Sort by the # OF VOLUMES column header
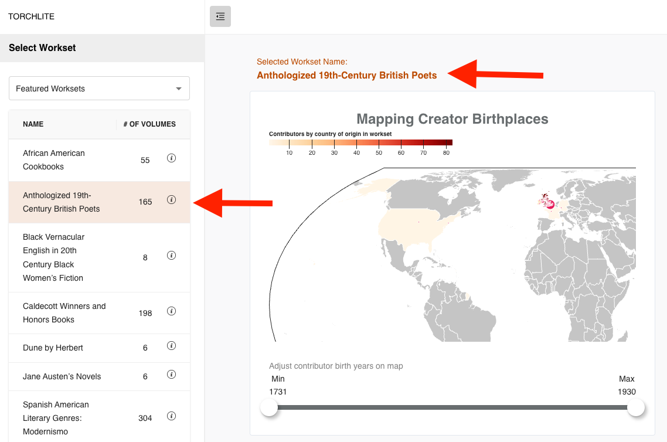This screenshot has width=667, height=442. 149,124
